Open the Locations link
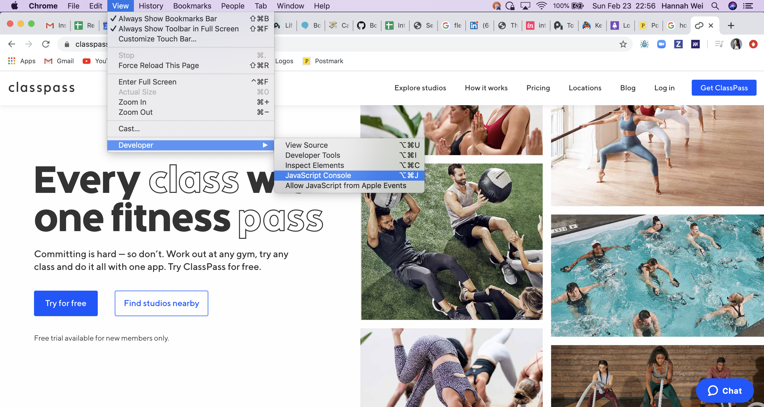 [585, 88]
